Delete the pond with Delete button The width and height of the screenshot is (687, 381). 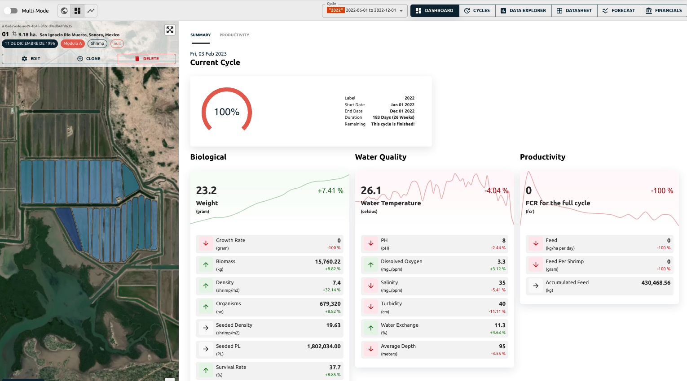tap(147, 59)
